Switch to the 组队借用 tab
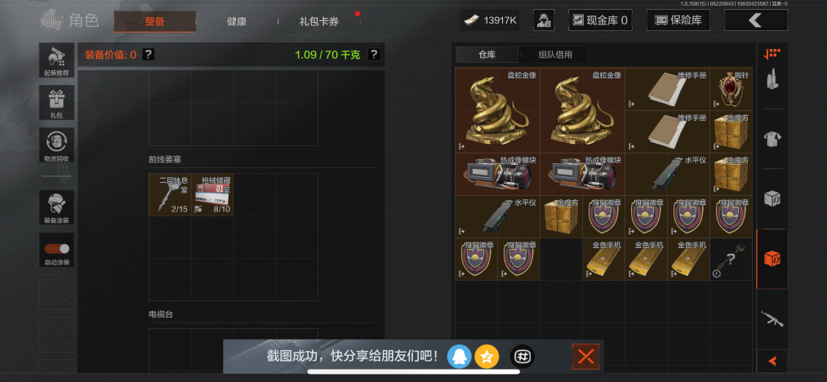This screenshot has width=827, height=382. pyautogui.click(x=555, y=55)
